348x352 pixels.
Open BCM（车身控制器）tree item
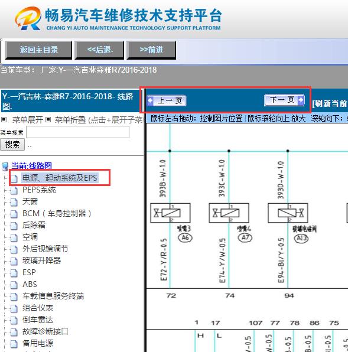[x=57, y=213]
